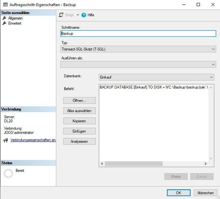This screenshot has height=199, width=220.
Task: Open the Allgemein page
Action: 15,18
